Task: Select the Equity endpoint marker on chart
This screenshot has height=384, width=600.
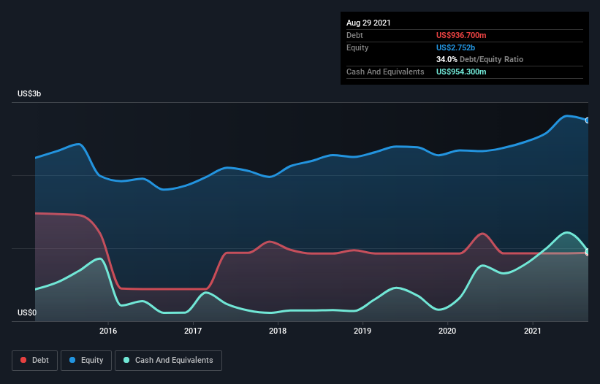Action: (x=588, y=120)
